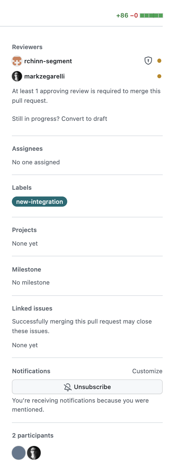Click the muted bell icon
Image resolution: width=187 pixels, height=463 pixels.
click(x=68, y=387)
